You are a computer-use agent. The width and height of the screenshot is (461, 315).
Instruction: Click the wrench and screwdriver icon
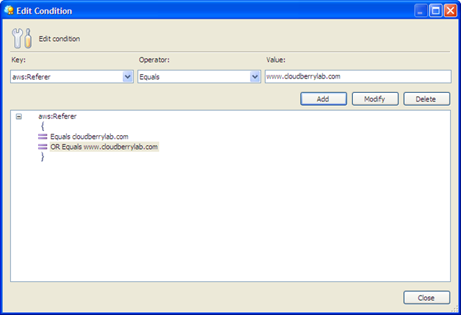point(22,38)
